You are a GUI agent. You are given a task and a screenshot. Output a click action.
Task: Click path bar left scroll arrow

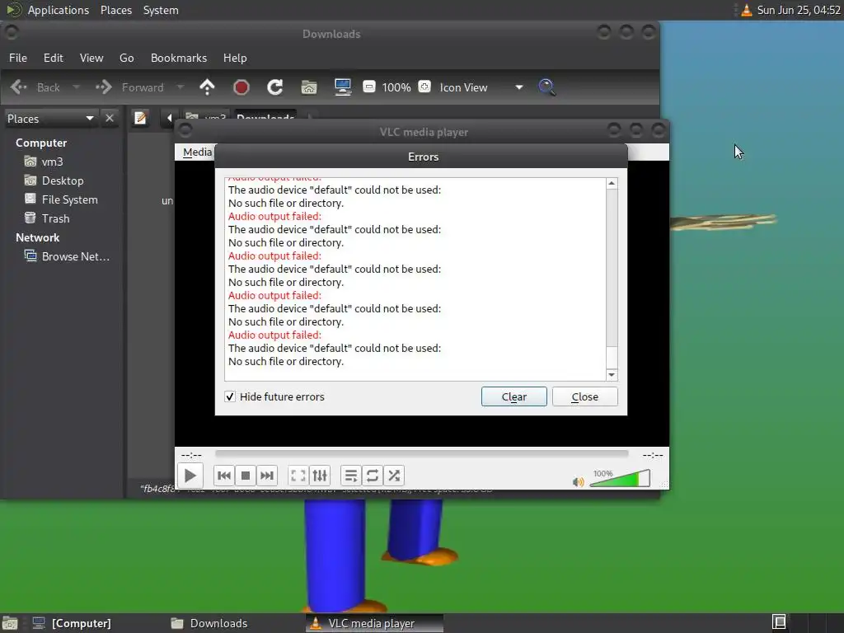point(169,118)
